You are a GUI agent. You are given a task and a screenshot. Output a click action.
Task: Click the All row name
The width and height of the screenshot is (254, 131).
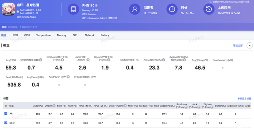(x=11, y=114)
